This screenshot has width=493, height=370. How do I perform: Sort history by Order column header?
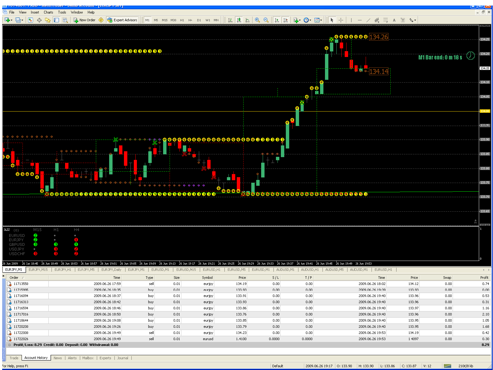pyautogui.click(x=14, y=278)
